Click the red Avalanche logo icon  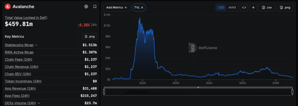pos(8,7)
